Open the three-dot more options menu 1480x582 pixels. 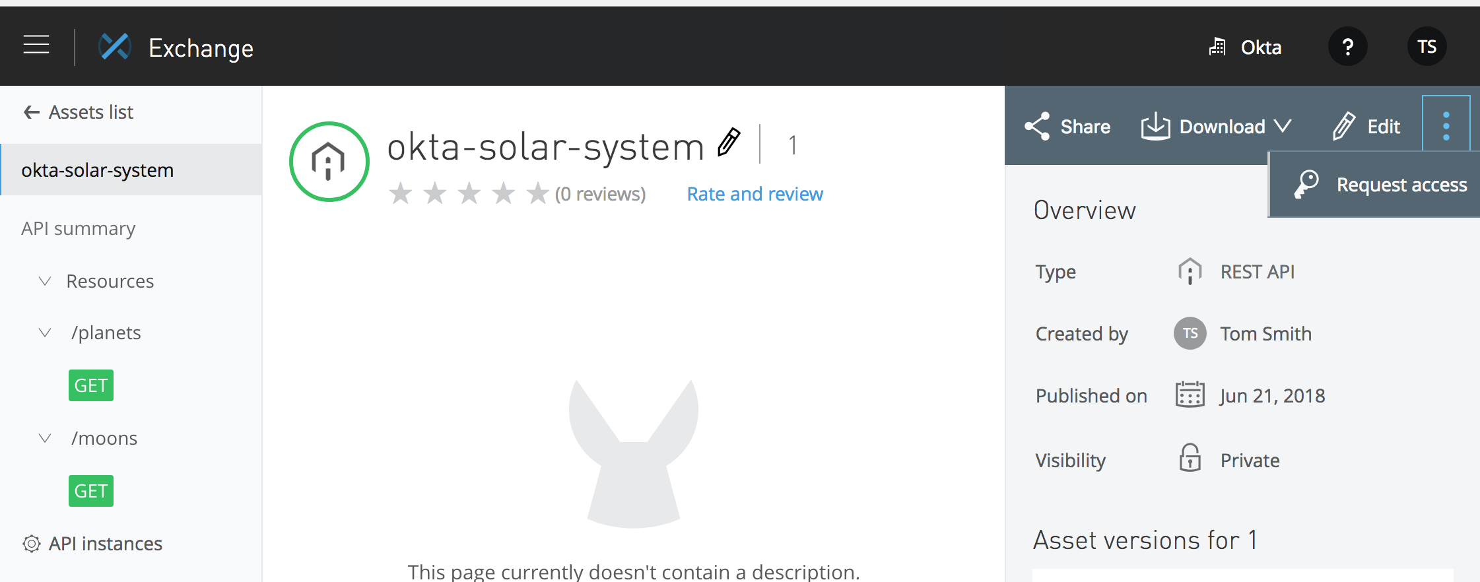click(1446, 125)
